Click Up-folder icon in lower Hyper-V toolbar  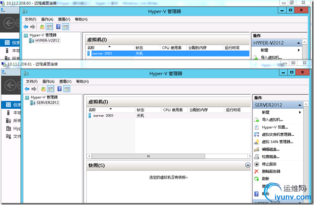(43, 89)
